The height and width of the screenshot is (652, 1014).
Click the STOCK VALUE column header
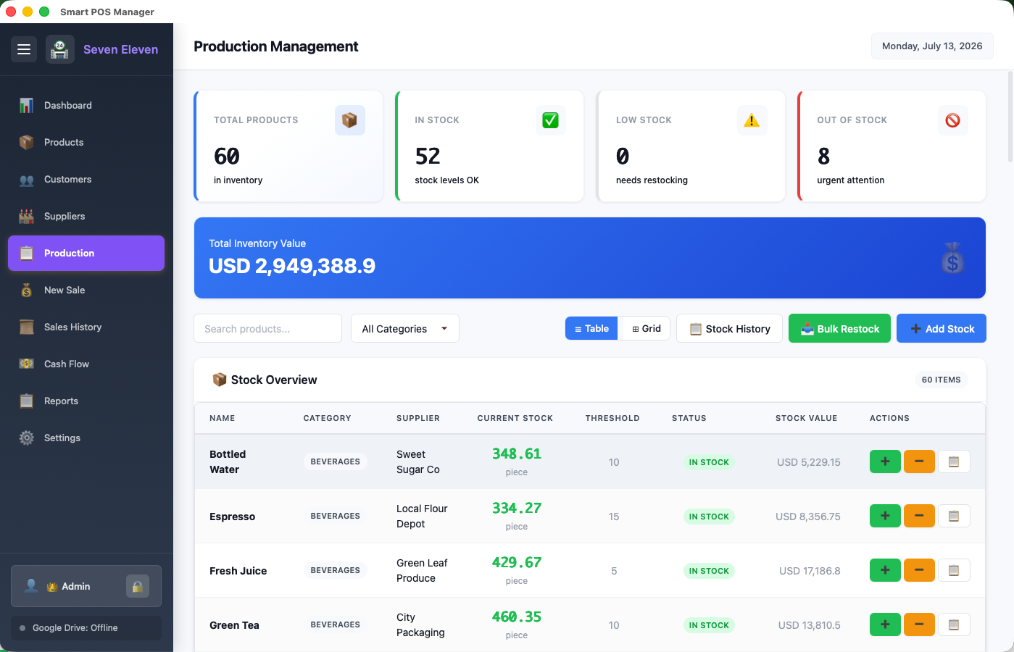click(807, 418)
